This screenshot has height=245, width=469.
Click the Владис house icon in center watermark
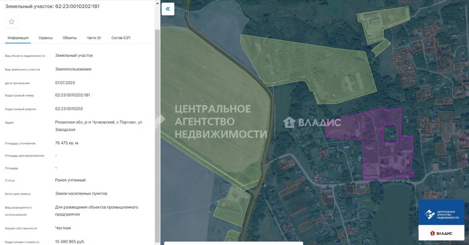point(289,122)
